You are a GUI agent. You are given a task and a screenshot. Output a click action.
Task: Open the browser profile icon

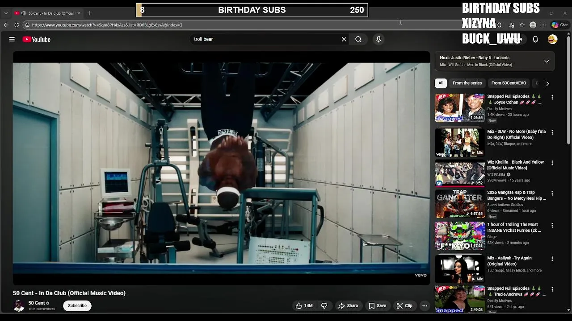pos(533,25)
